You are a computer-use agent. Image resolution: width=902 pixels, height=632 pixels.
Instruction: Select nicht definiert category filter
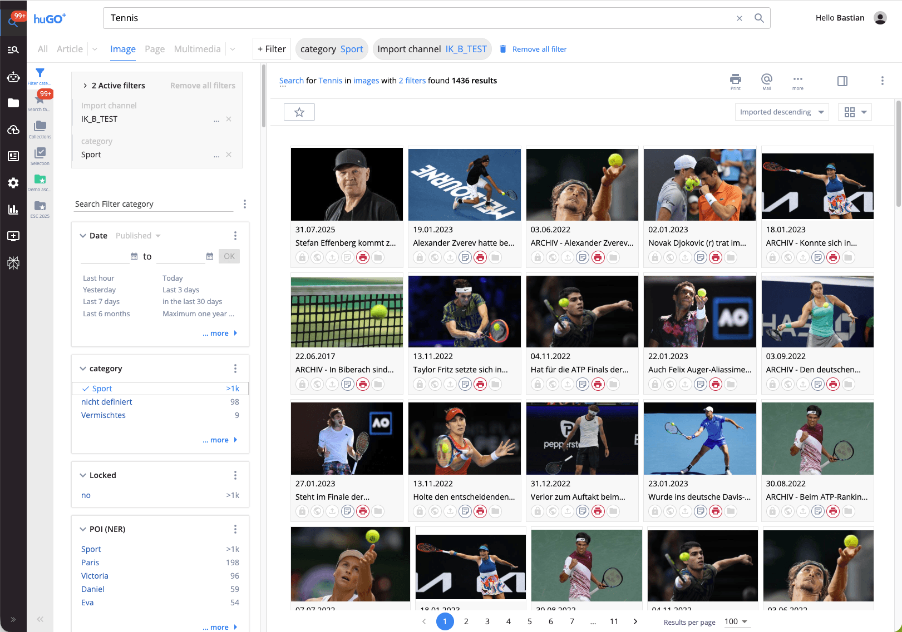[x=106, y=402]
